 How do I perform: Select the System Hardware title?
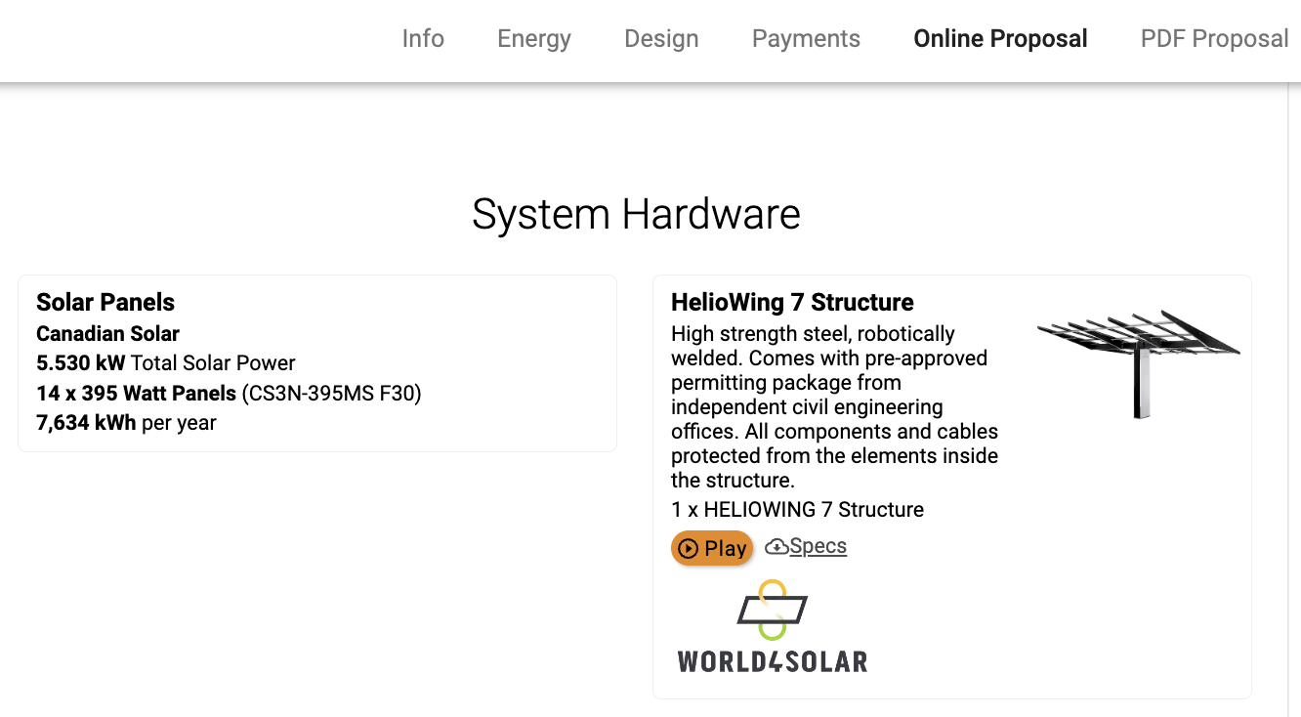click(636, 214)
